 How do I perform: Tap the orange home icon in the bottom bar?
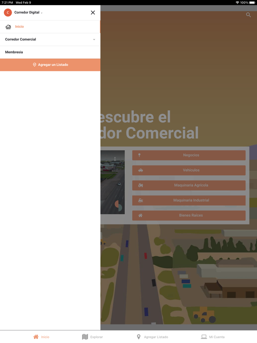36,337
